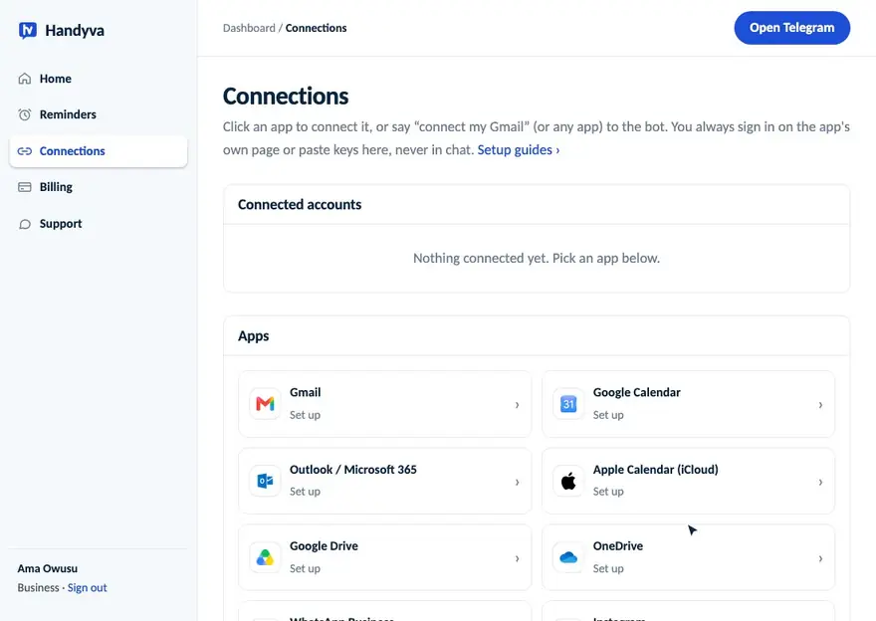876x621 pixels.
Task: Expand the Gmail row chevron
Action: 517,405
